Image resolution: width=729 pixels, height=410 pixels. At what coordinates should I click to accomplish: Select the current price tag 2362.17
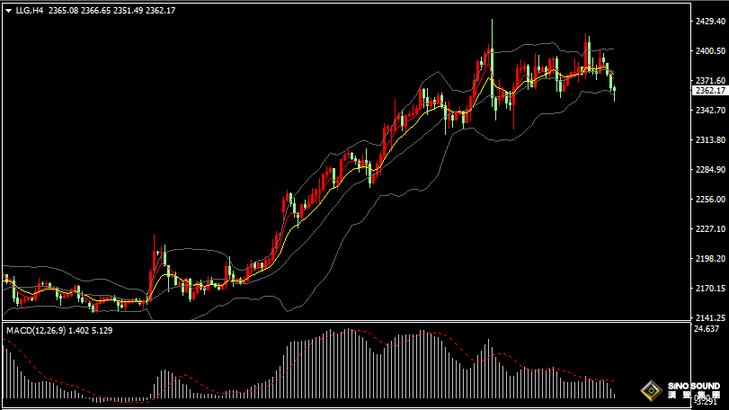click(x=709, y=90)
